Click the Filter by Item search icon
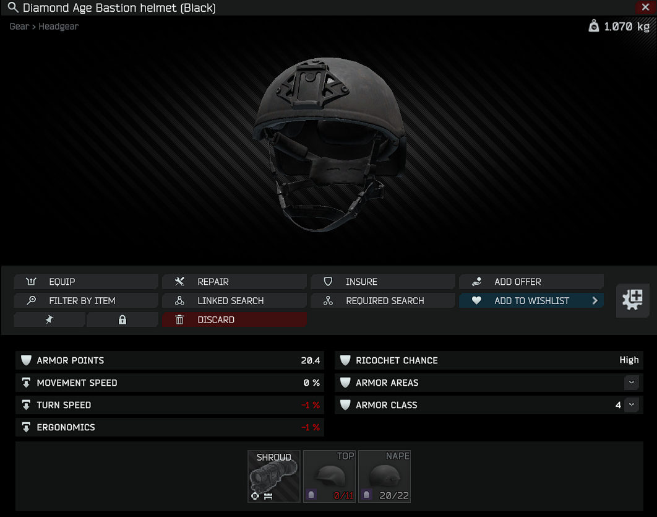 [32, 301]
